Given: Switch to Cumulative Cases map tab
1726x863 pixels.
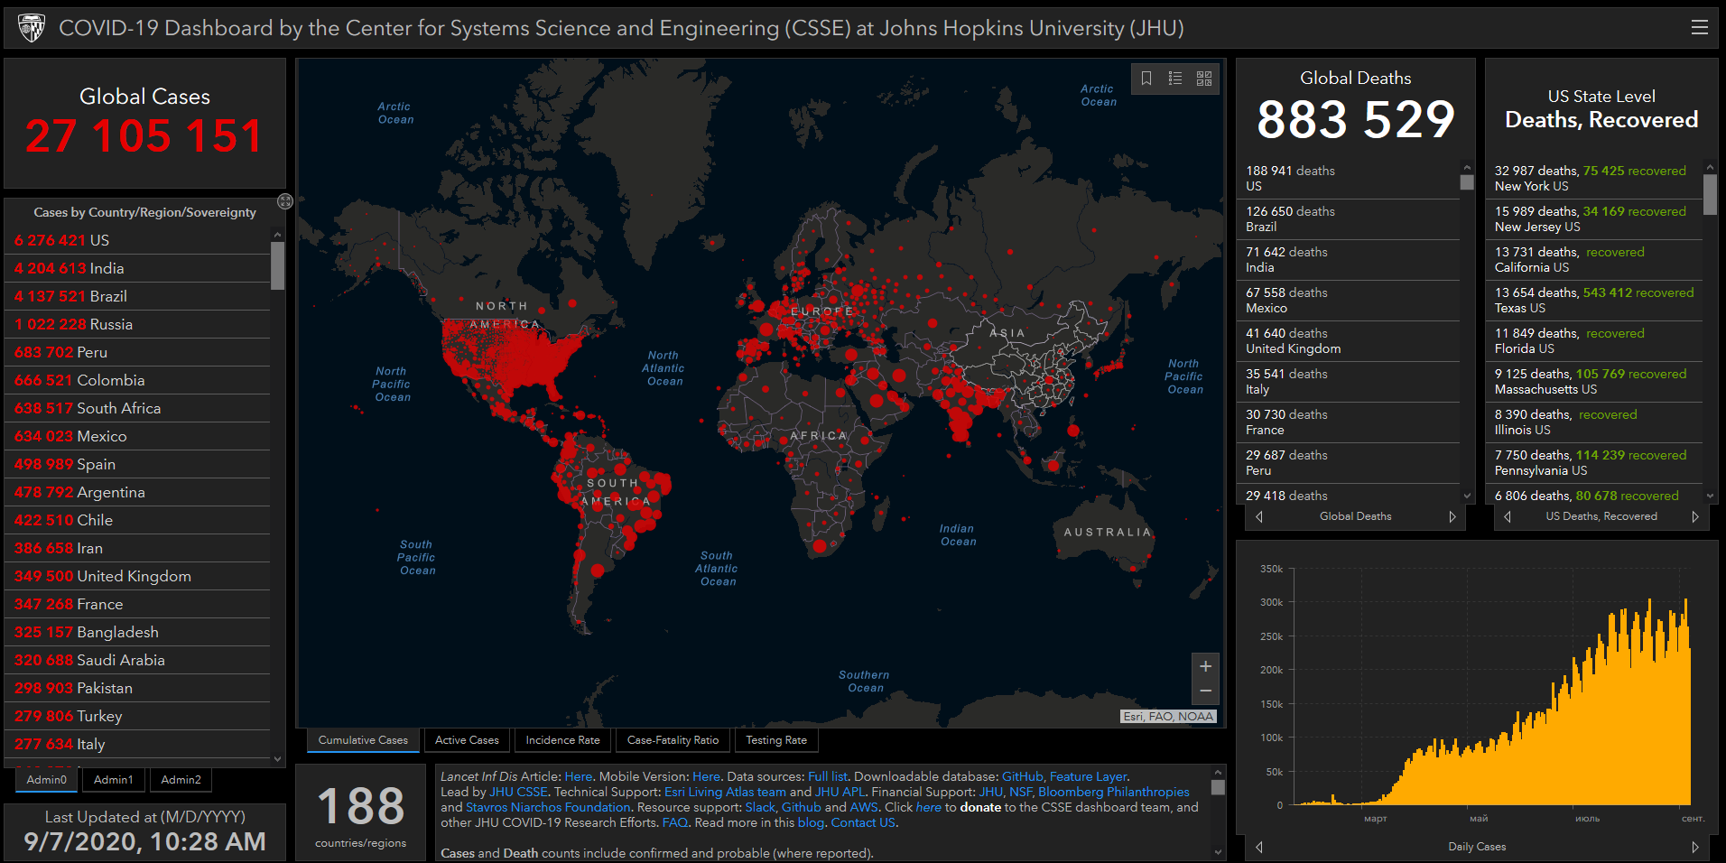Looking at the screenshot, I should (x=363, y=740).
